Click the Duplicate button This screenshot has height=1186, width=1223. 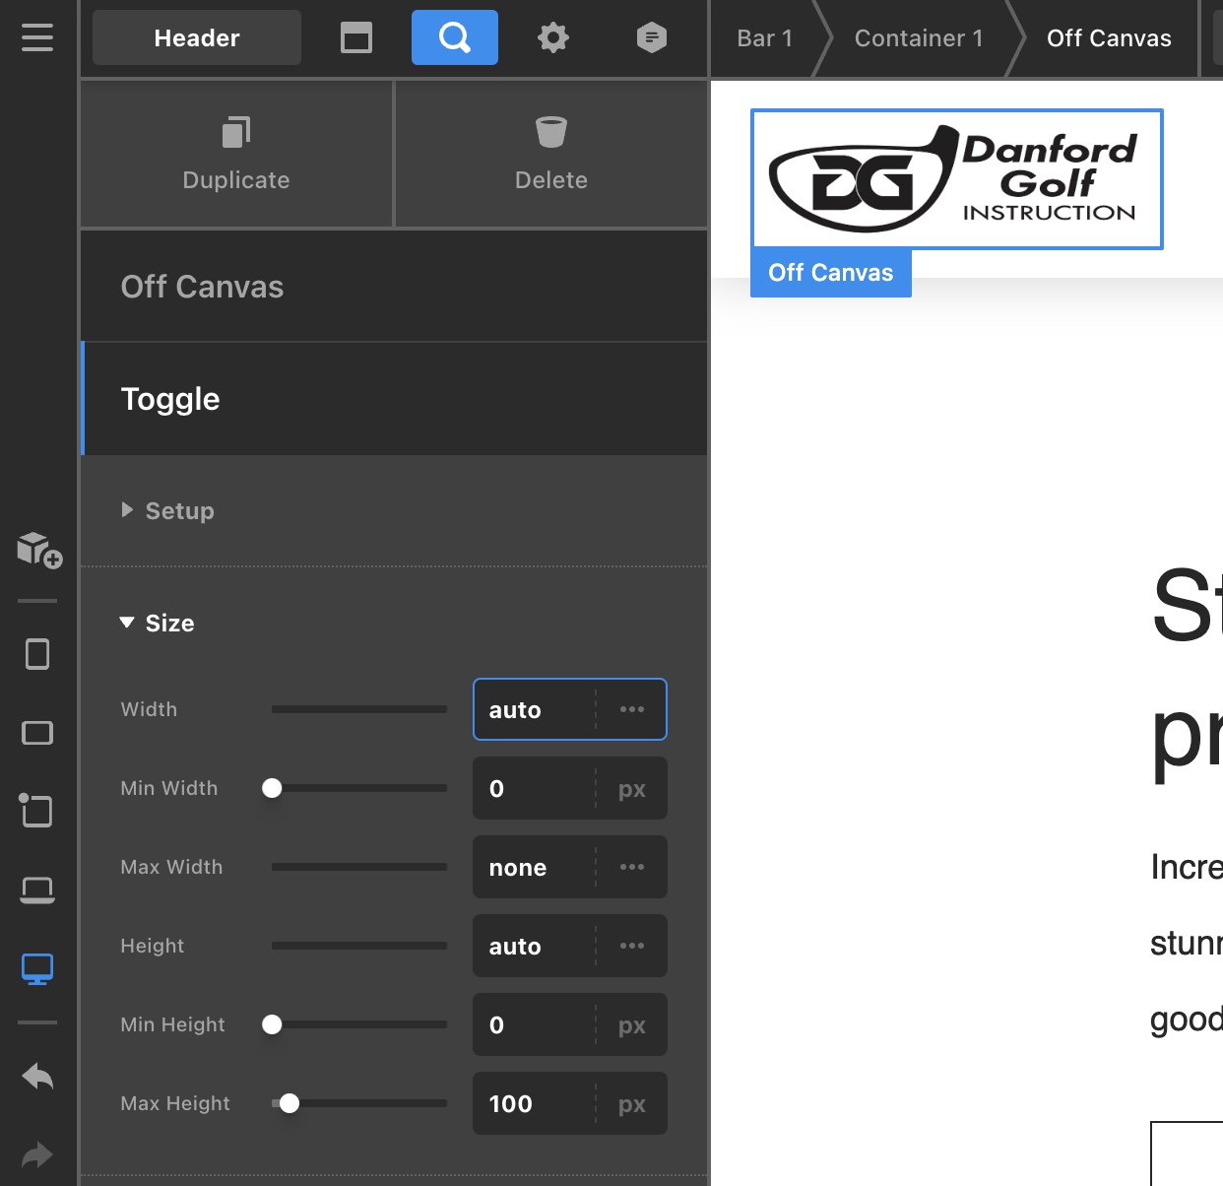236,154
